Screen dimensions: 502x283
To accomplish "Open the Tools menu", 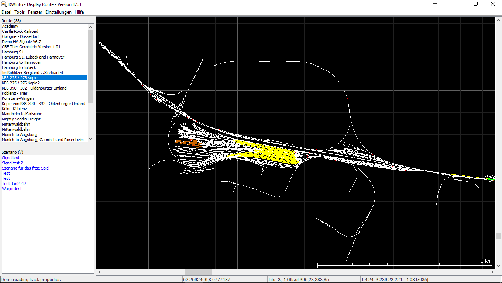I will [20, 12].
